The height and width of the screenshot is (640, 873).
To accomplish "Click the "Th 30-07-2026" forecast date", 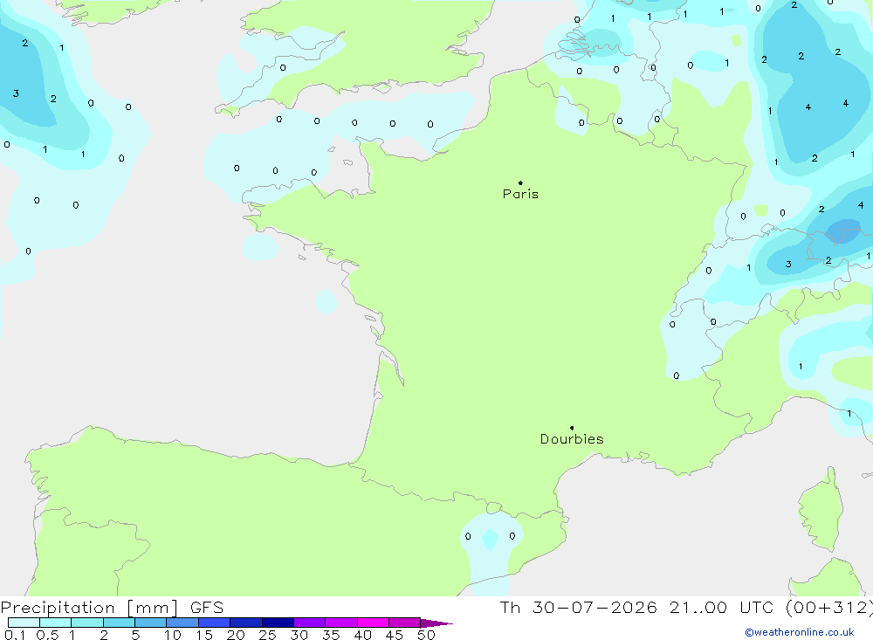I will 579,608.
